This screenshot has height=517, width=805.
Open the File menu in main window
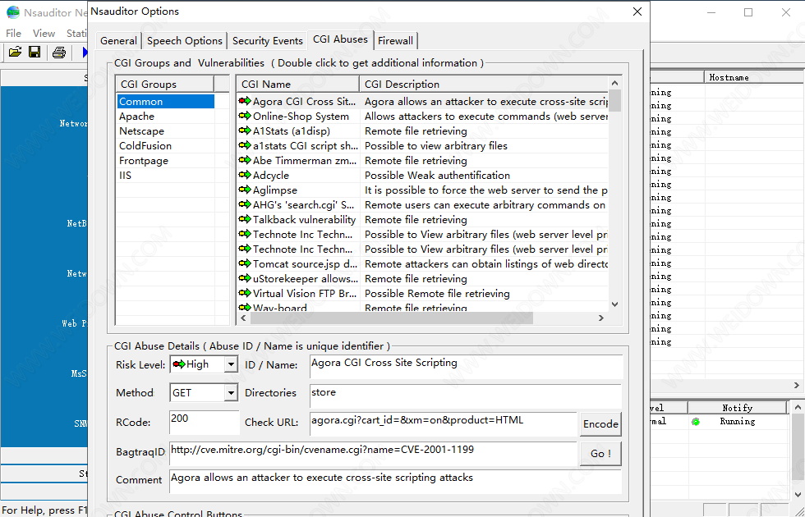click(x=13, y=34)
